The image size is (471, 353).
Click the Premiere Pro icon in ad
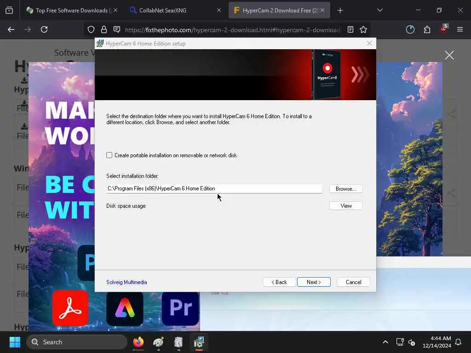click(x=180, y=308)
